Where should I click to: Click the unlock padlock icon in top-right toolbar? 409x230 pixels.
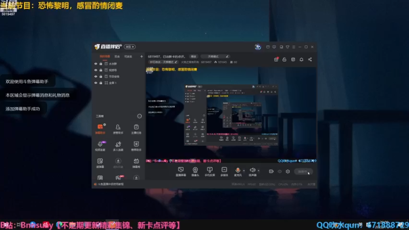coord(285,59)
